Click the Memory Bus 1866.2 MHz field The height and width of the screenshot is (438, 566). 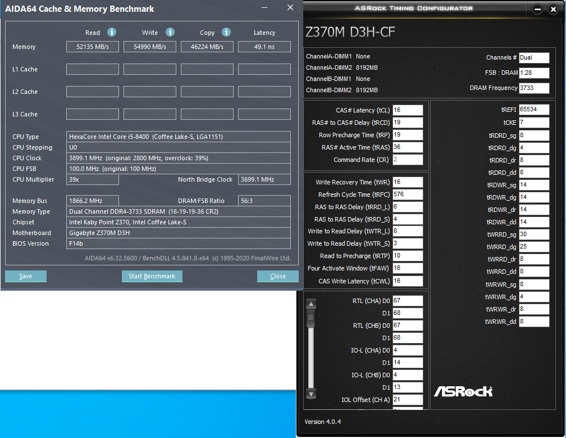coord(93,201)
